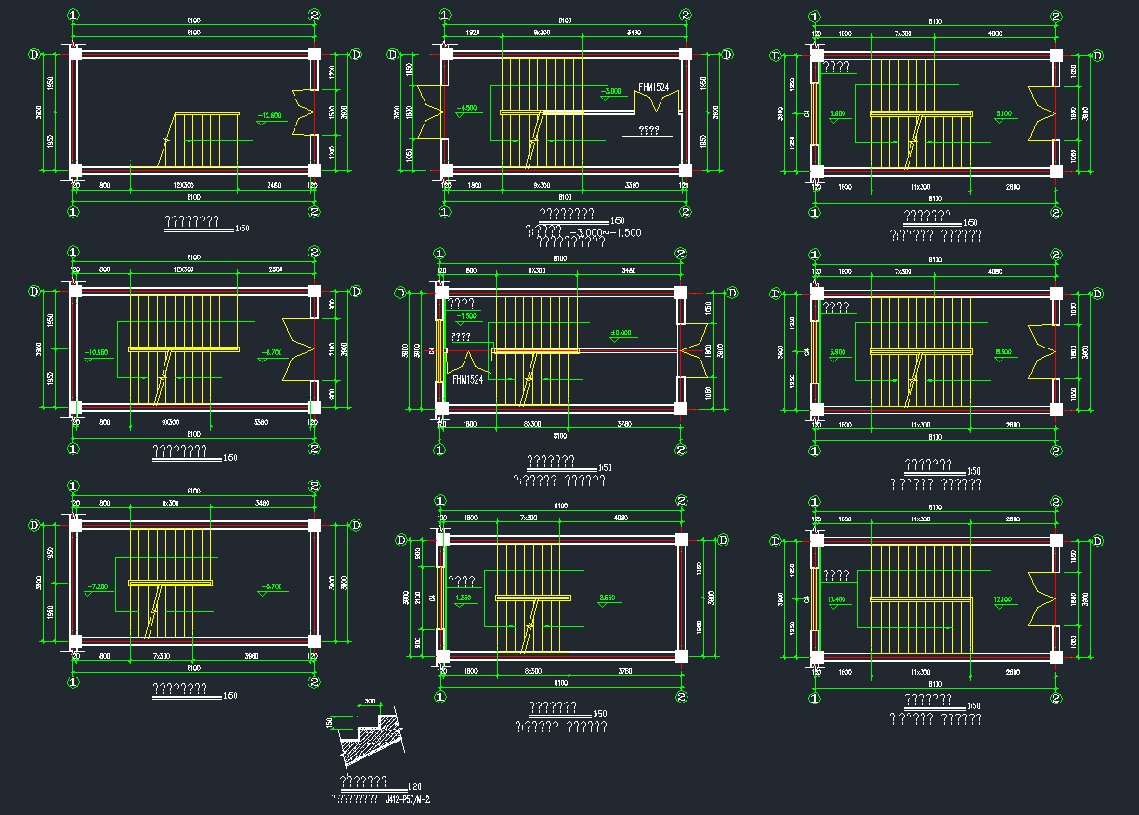Click the -4.500 elevation marker
This screenshot has height=815, width=1139.
(x=466, y=108)
